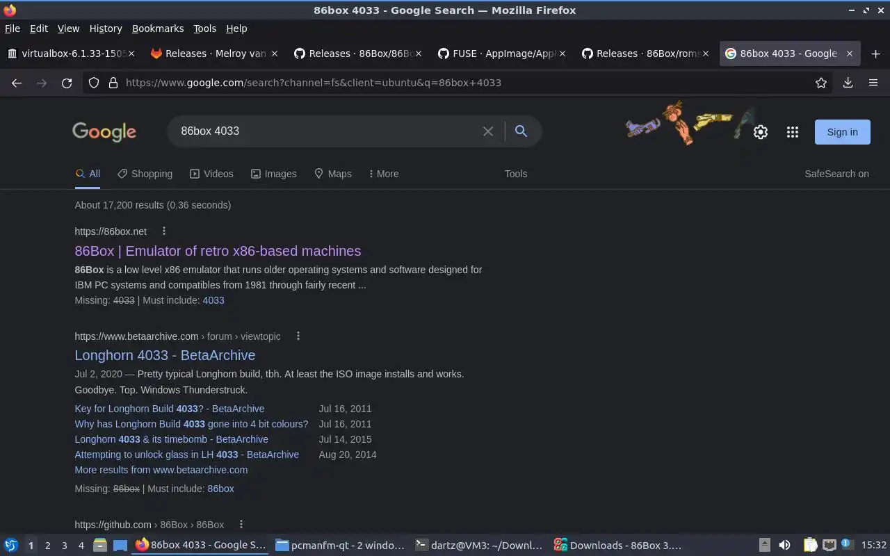The height and width of the screenshot is (556, 890).
Task: Click the padlock site security icon
Action: (x=113, y=83)
